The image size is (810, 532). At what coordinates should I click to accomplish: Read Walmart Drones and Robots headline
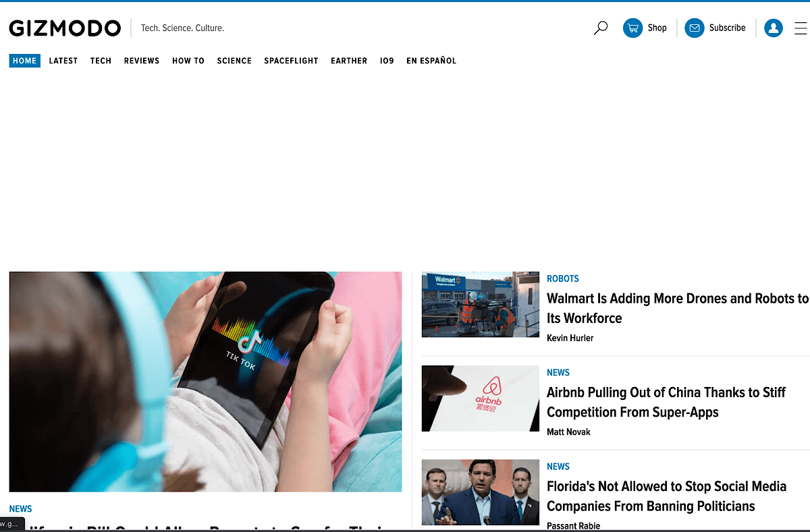pyautogui.click(x=678, y=308)
